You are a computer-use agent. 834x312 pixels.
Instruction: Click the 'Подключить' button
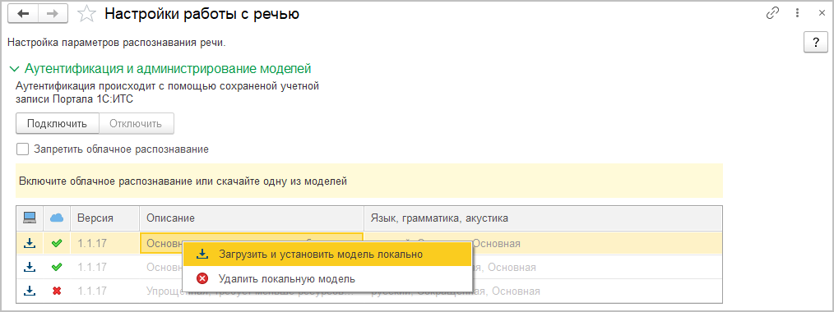[x=57, y=124]
